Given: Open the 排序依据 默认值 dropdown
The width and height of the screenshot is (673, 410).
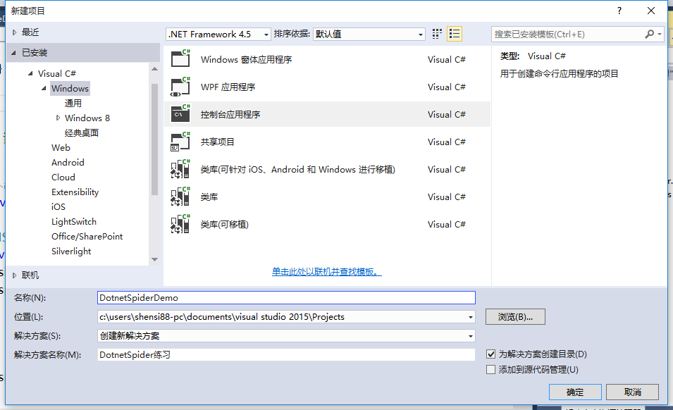Looking at the screenshot, I should [369, 34].
